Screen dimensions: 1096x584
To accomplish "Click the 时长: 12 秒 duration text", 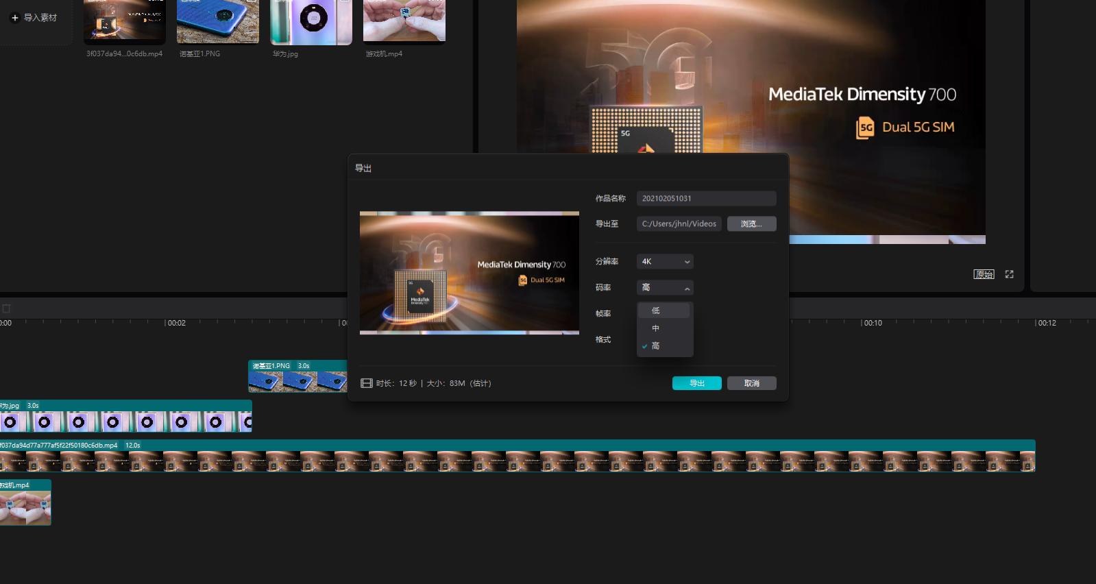I will click(396, 383).
